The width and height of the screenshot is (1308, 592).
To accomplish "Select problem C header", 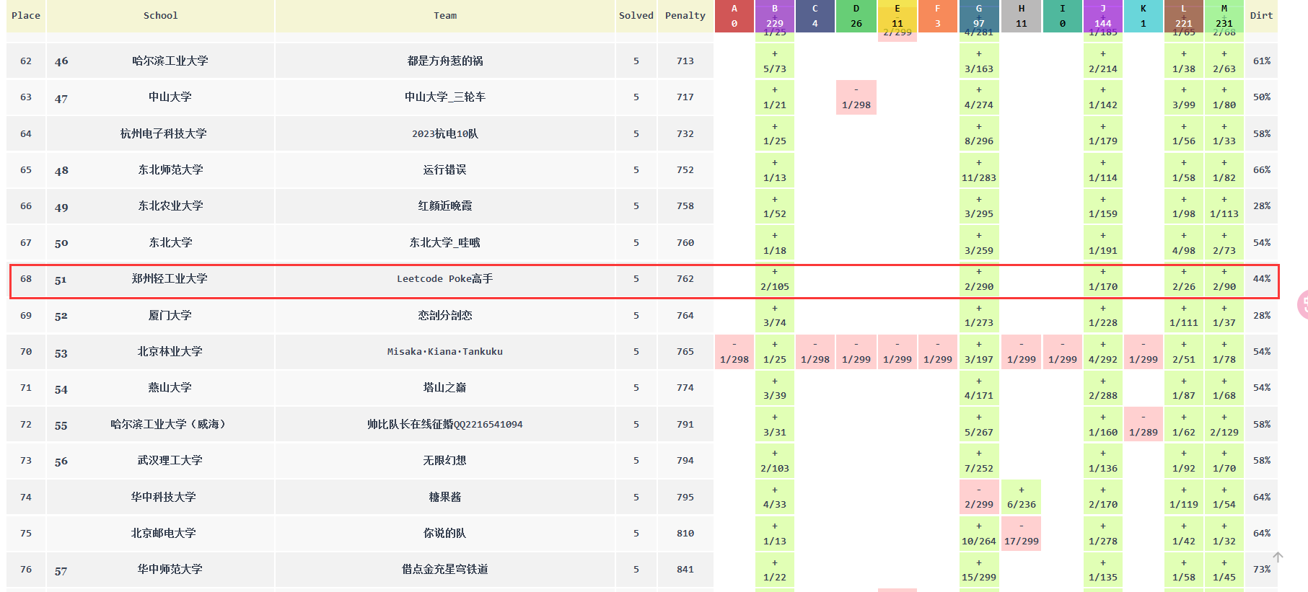I will 815,16.
